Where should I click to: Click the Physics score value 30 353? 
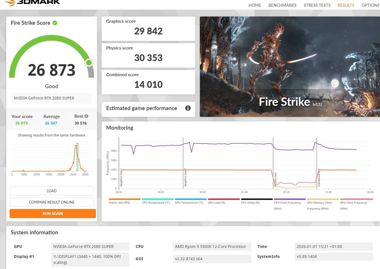[x=148, y=58]
